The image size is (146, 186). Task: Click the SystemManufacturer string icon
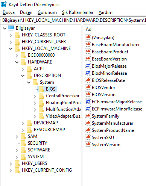click(88, 123)
